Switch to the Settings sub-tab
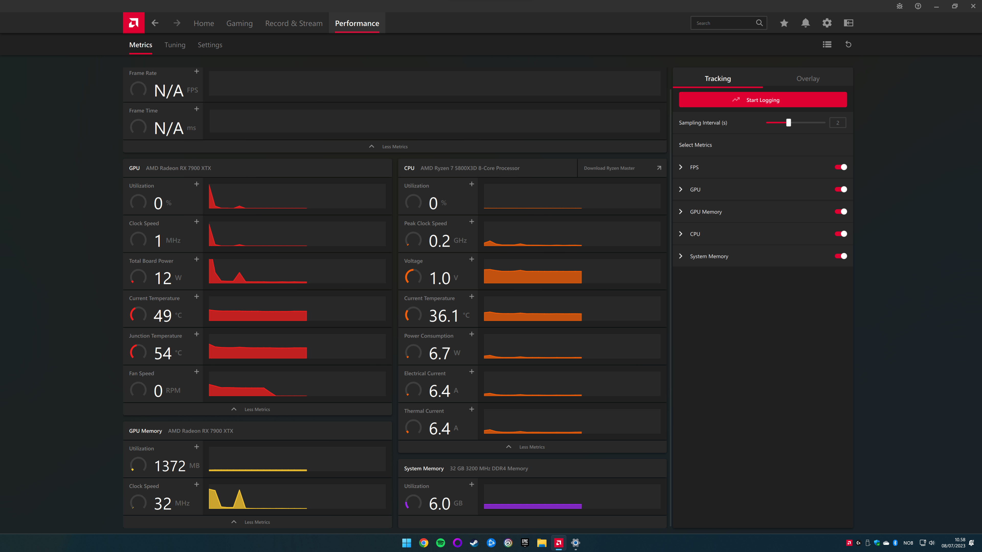 pyautogui.click(x=210, y=45)
